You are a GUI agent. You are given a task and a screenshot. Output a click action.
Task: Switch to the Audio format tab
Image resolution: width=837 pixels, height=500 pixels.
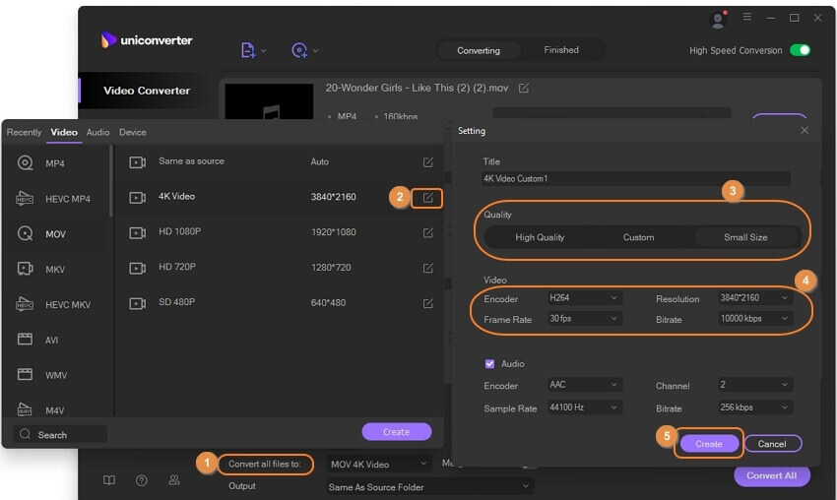coord(97,132)
